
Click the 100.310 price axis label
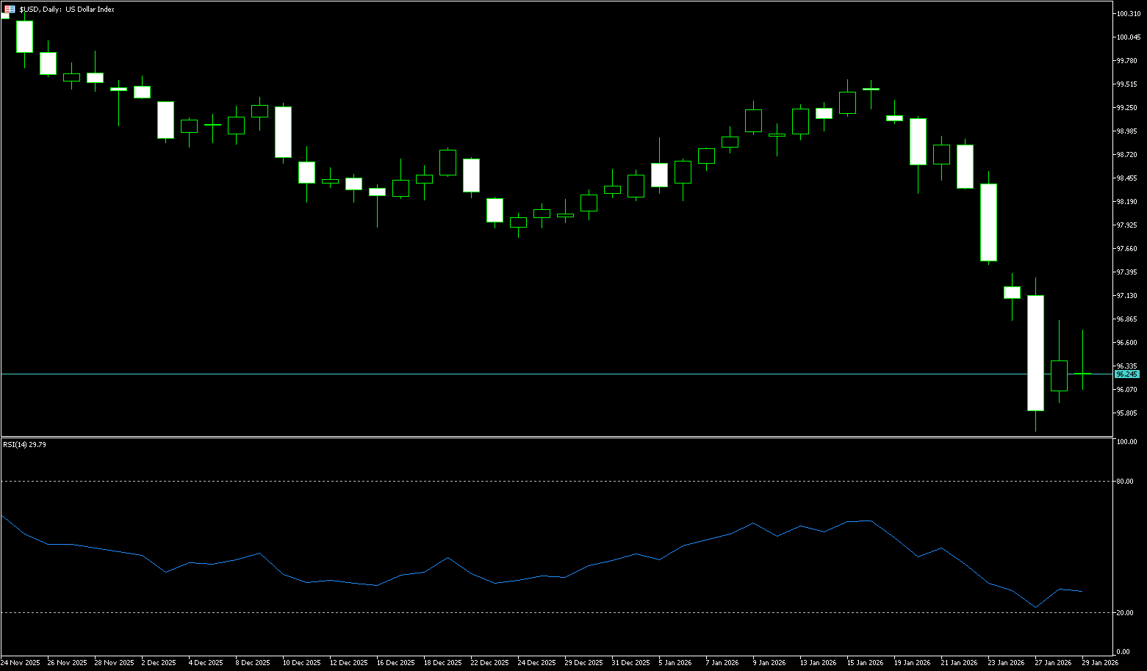coord(1127,14)
